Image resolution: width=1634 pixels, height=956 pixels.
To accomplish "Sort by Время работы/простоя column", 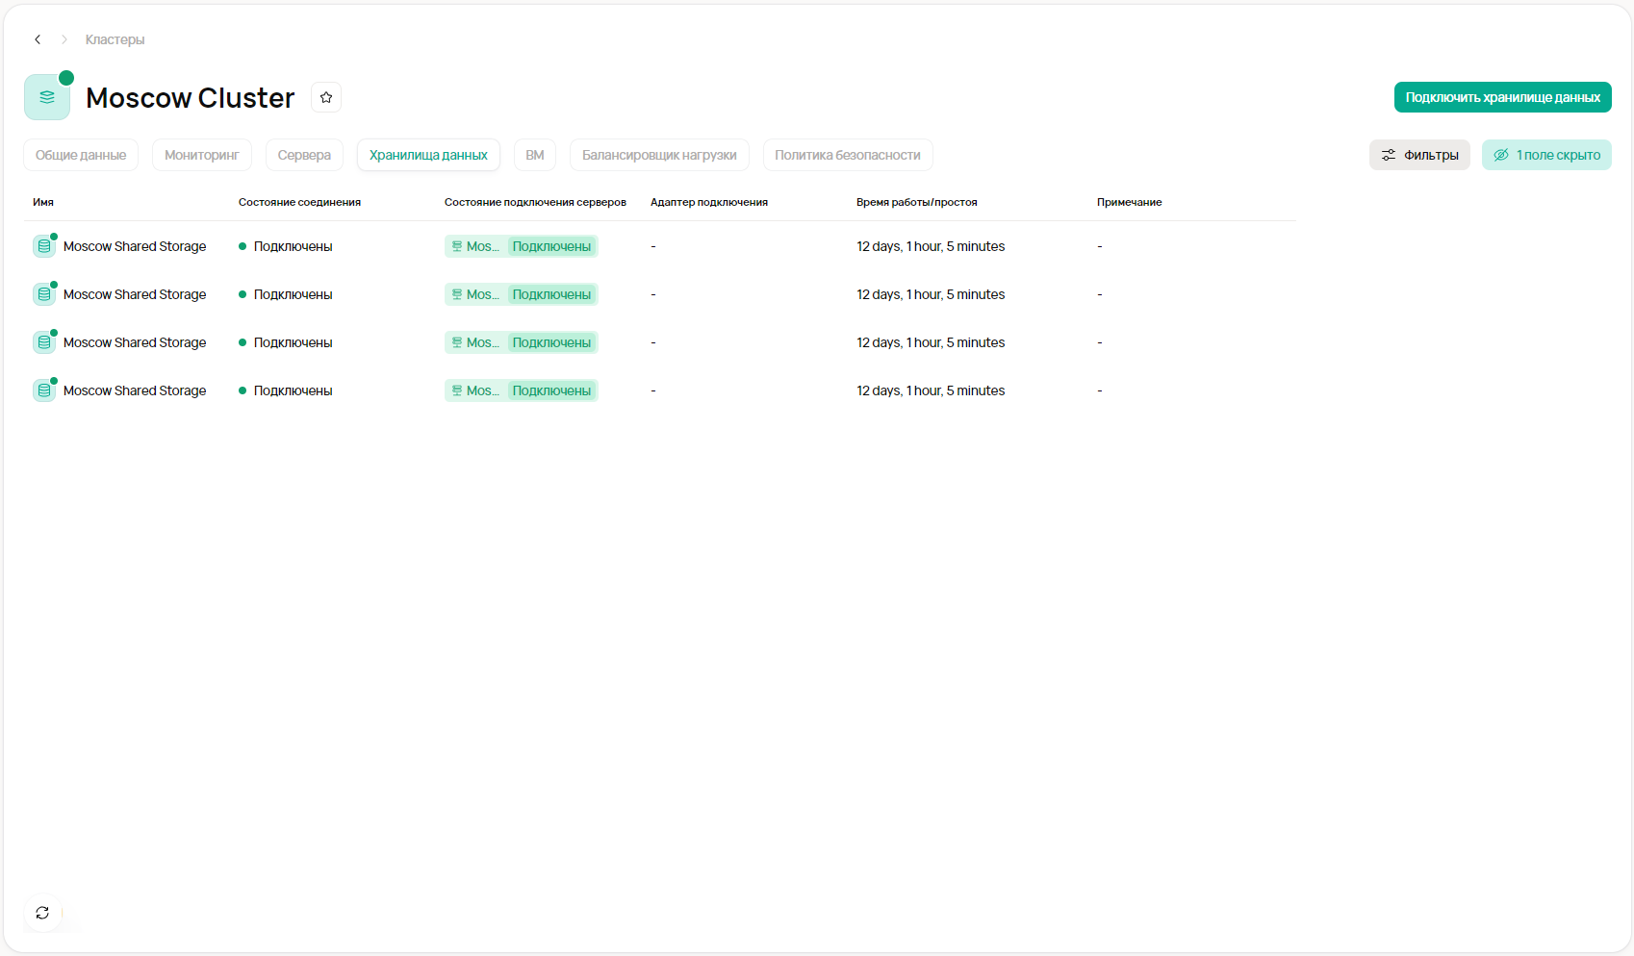I will pos(916,202).
